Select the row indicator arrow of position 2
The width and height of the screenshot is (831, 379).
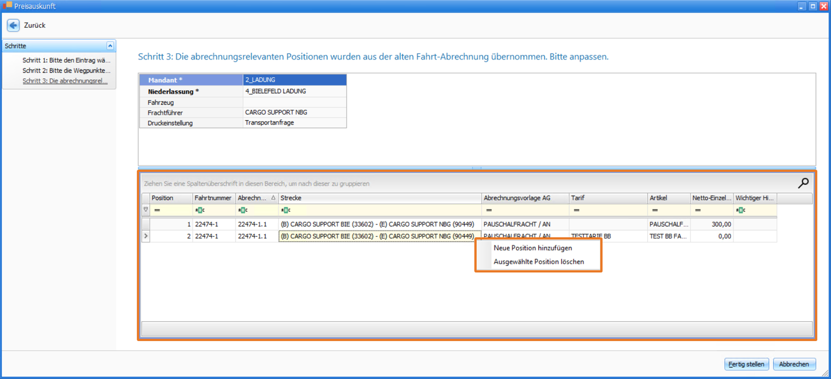(146, 236)
